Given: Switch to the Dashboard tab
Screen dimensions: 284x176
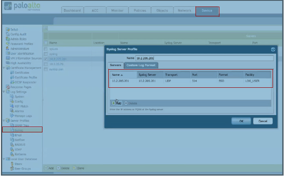Looking at the screenshot, I should [x=72, y=10].
